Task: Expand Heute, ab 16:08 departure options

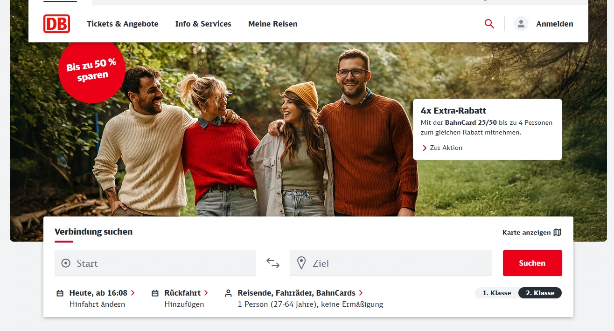Action: pos(102,293)
